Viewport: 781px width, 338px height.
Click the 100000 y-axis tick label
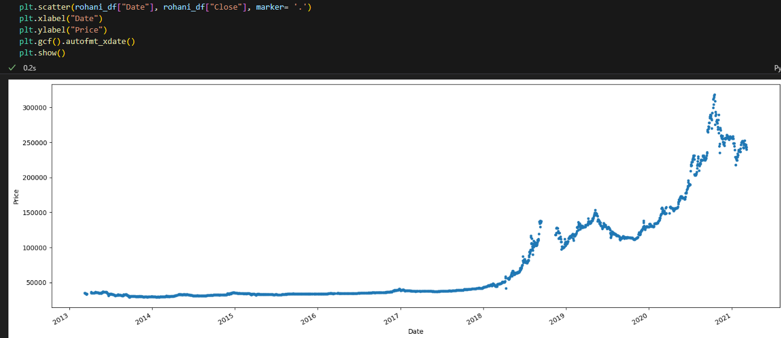(x=35, y=247)
